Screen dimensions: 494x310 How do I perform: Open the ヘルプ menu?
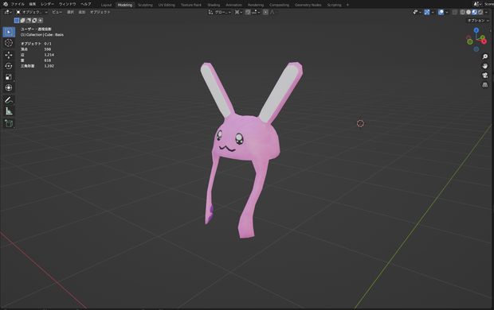point(86,4)
